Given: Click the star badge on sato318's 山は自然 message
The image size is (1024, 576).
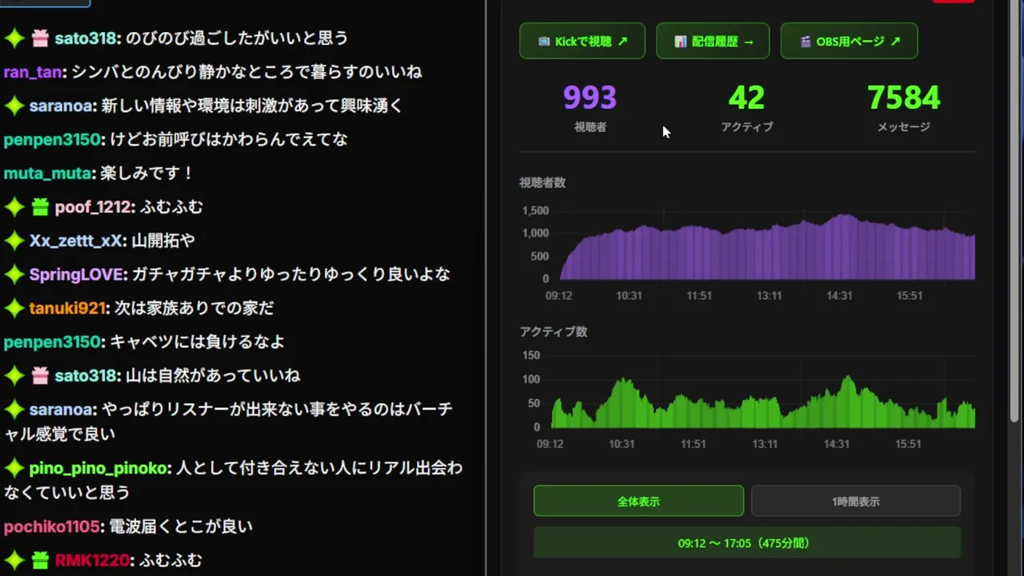Looking at the screenshot, I should (14, 375).
